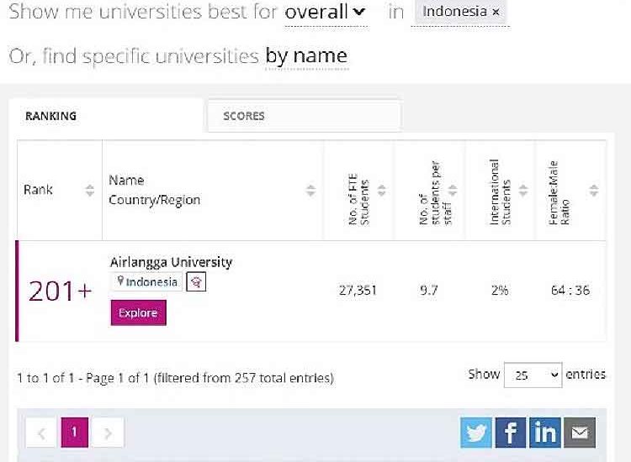Open the Show 25 entries dropdown
The image size is (631, 462).
[533, 375]
